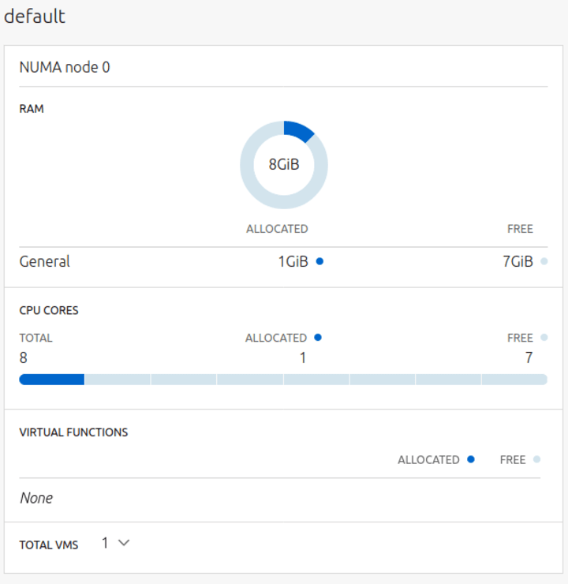Click the light dot next to CPU cores FREE
Image resolution: width=568 pixels, height=584 pixels.
pos(544,338)
